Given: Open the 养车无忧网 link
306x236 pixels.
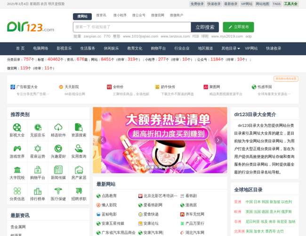Looking at the screenshot, I should [195, 214].
